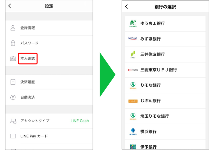Choose 横浜銀行
Viewport: 209px width, 161px height.
165,132
